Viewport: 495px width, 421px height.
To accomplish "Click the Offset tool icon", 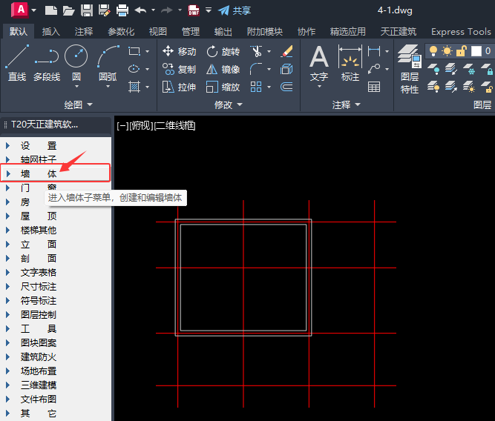I will [286, 87].
